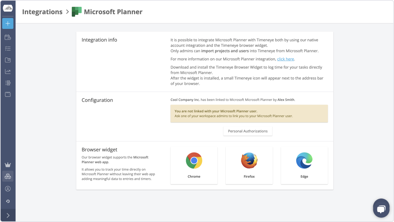This screenshot has width=394, height=222.
Task: Open the projects bookmark icon in the sidebar
Action: click(x=7, y=60)
